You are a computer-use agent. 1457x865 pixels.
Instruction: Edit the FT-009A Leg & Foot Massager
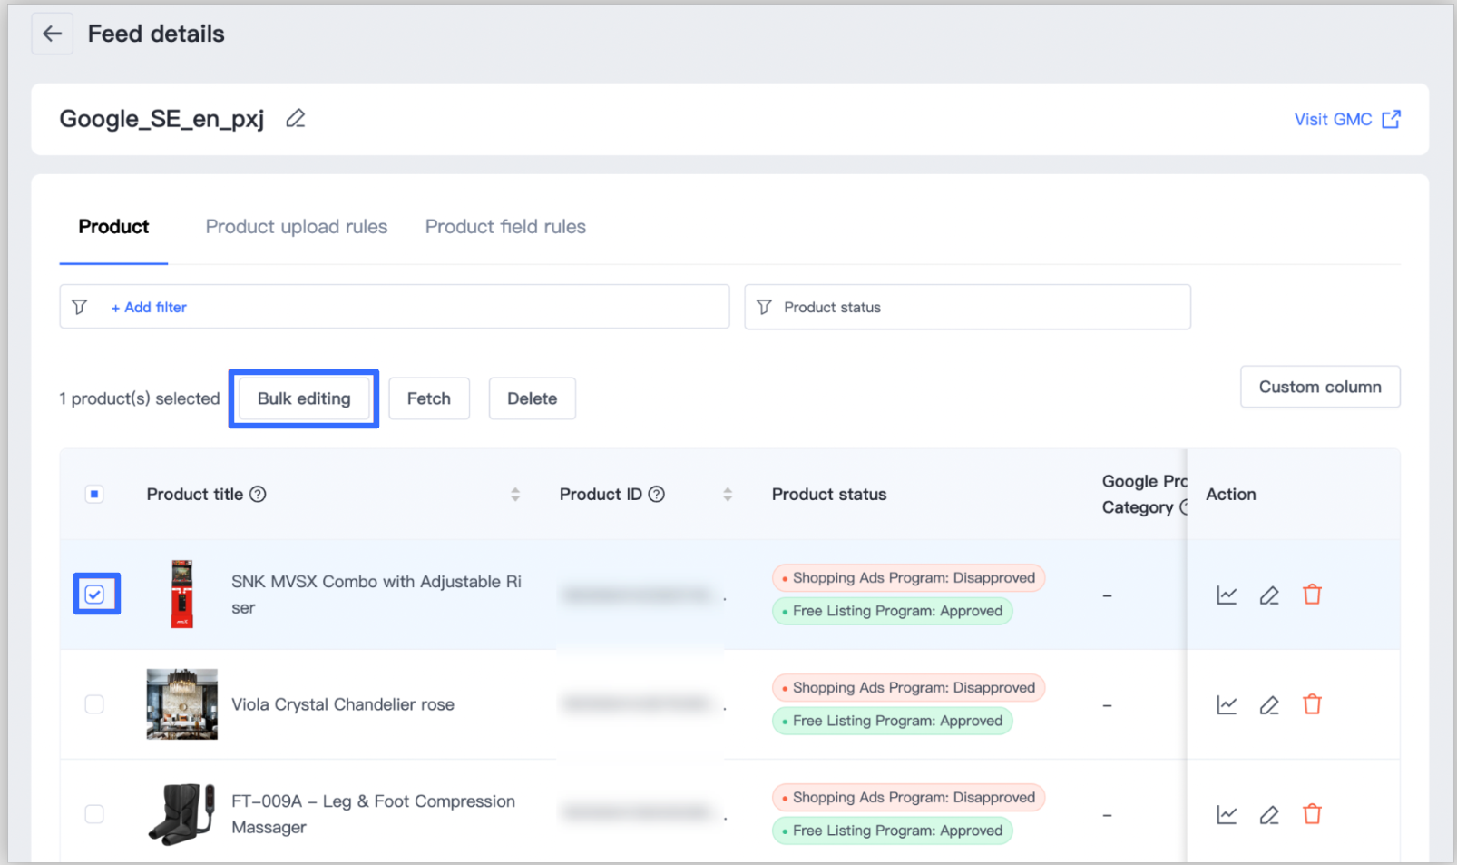(x=1269, y=815)
